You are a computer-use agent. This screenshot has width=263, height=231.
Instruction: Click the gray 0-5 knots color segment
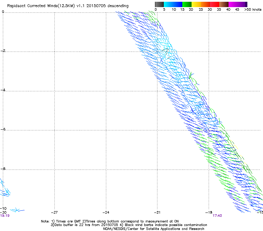(x=159, y=4)
